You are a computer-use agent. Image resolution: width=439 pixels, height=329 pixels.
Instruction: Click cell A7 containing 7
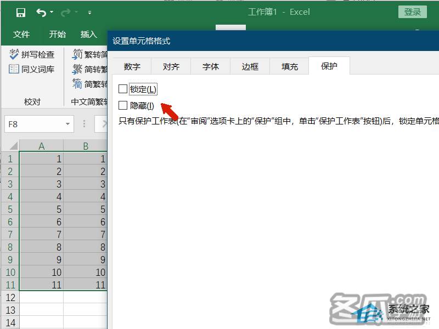[42, 234]
